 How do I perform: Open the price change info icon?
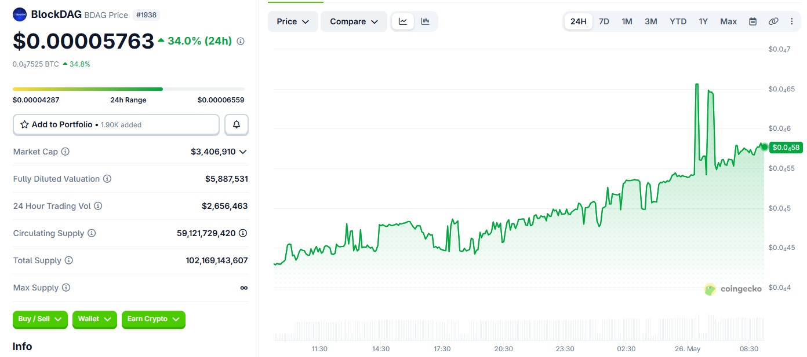241,41
